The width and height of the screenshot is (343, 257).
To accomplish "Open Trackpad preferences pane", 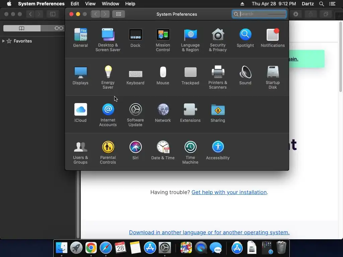I will [190, 75].
